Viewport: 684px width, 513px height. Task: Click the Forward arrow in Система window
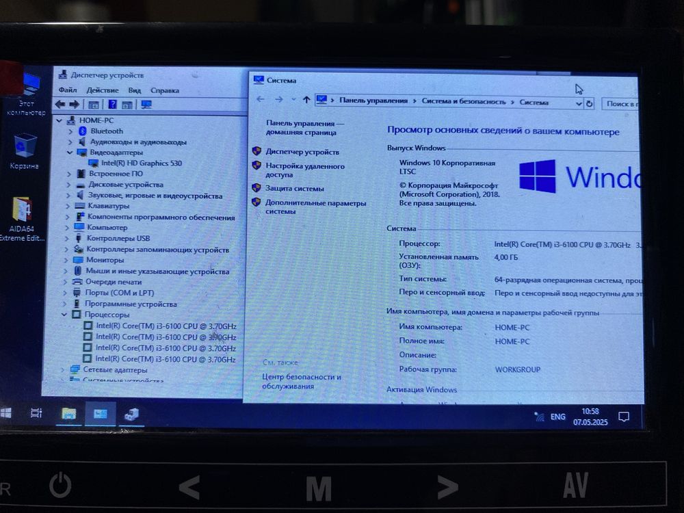pyautogui.click(x=279, y=99)
